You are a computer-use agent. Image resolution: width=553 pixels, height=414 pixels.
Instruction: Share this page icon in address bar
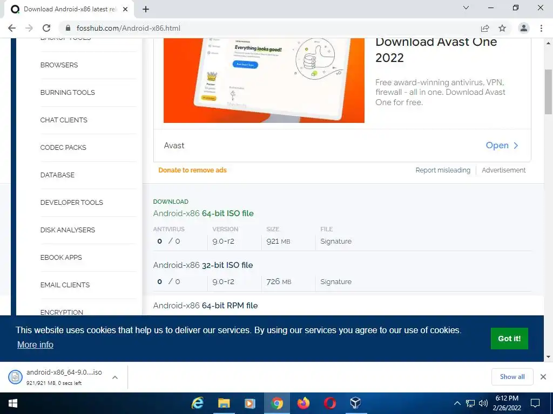(485, 28)
